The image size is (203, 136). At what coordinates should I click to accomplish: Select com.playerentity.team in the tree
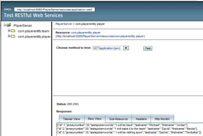(33, 31)
